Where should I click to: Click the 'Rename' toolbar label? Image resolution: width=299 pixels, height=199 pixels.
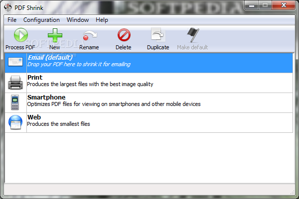tap(89, 47)
